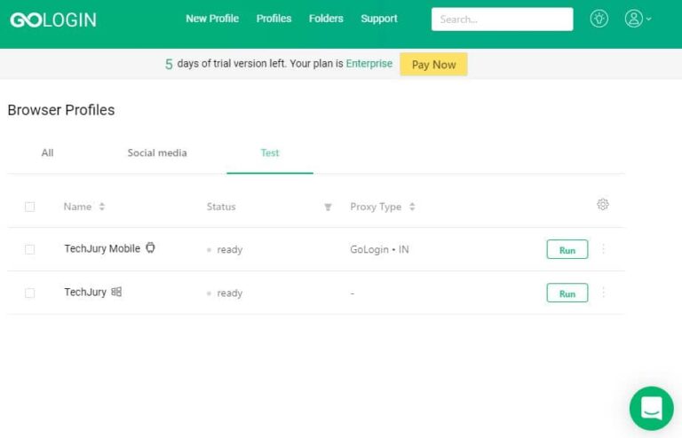The image size is (682, 438).
Task: Open the chat support bubble
Action: tap(651, 408)
